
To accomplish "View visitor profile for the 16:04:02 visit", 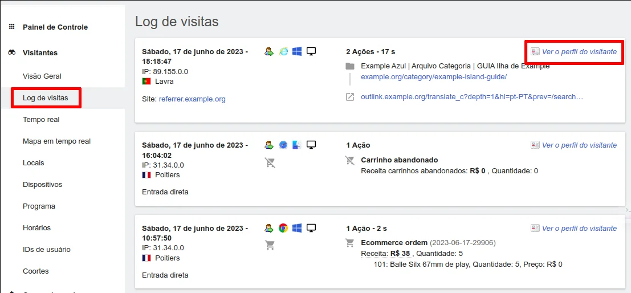I will (579, 145).
